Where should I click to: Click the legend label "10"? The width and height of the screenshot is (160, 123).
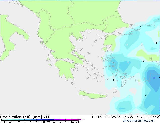32,122
